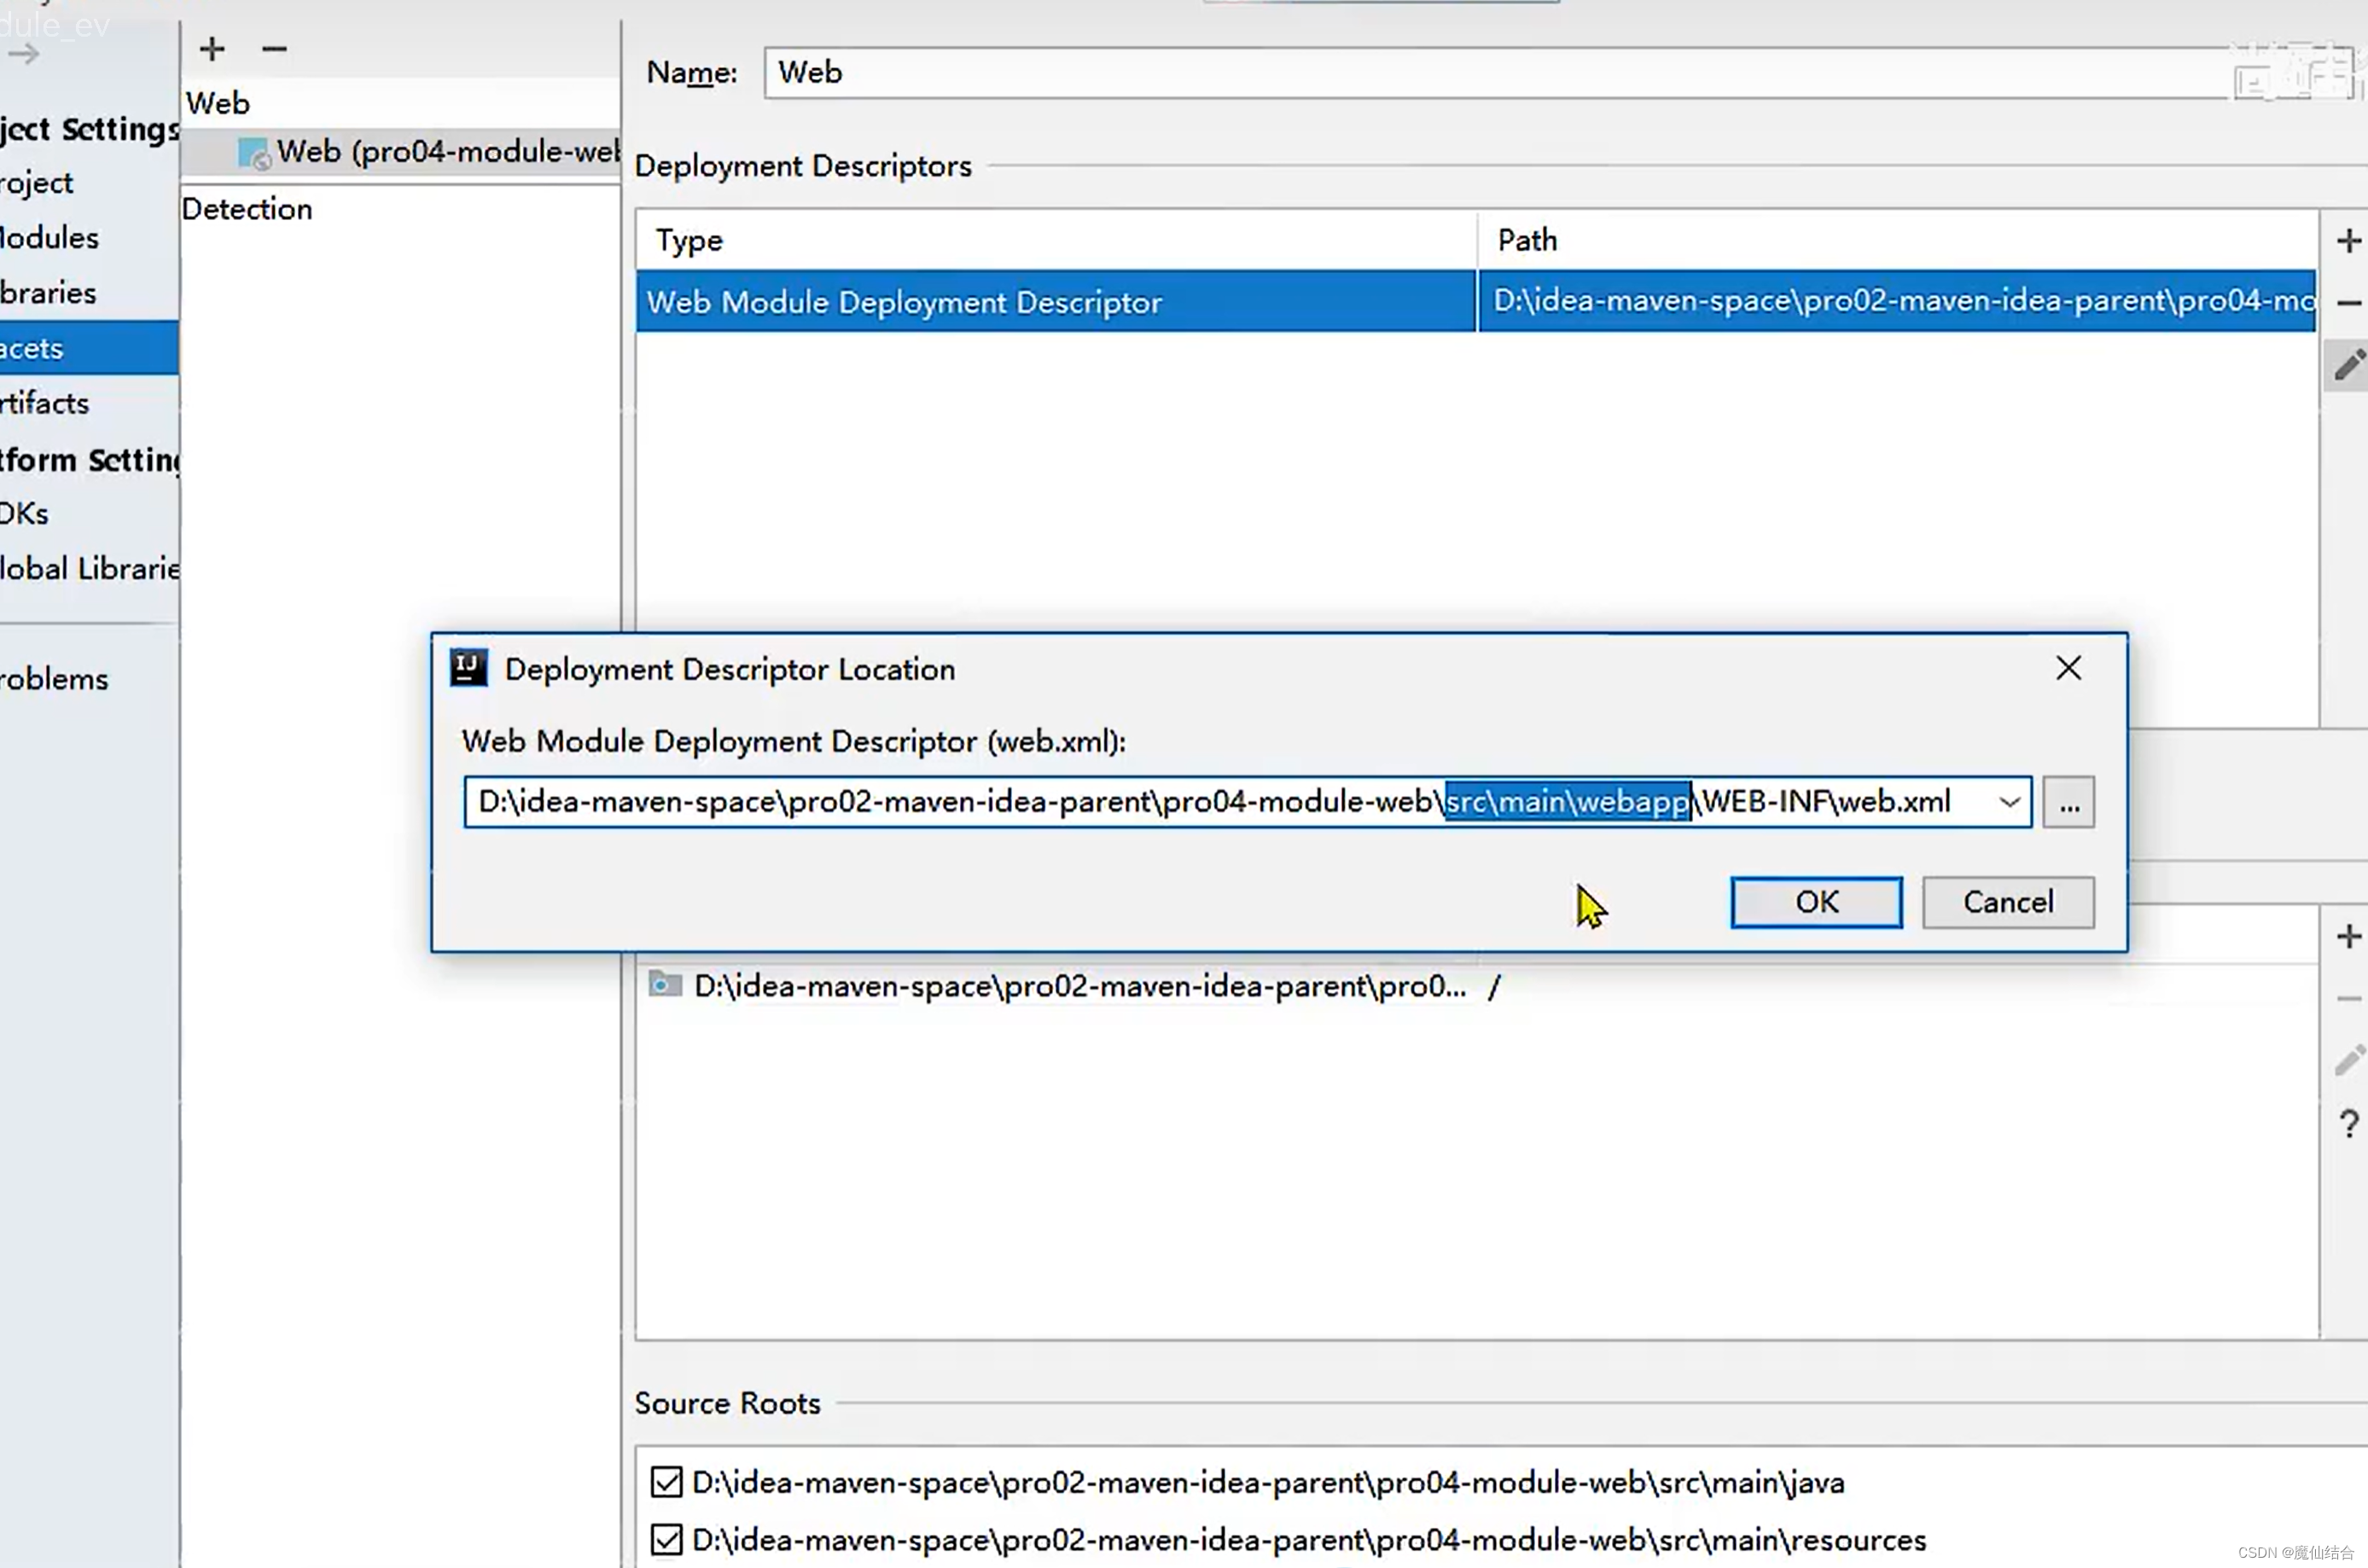Click the relative path '/' cell
The width and height of the screenshot is (2368, 1568).
(1494, 987)
